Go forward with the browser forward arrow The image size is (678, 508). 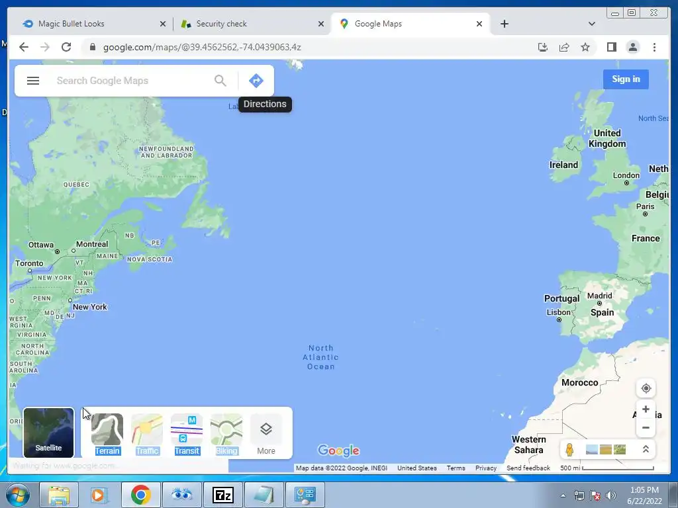(x=45, y=47)
